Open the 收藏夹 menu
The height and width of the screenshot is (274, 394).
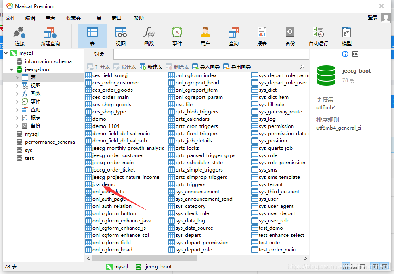click(73, 18)
